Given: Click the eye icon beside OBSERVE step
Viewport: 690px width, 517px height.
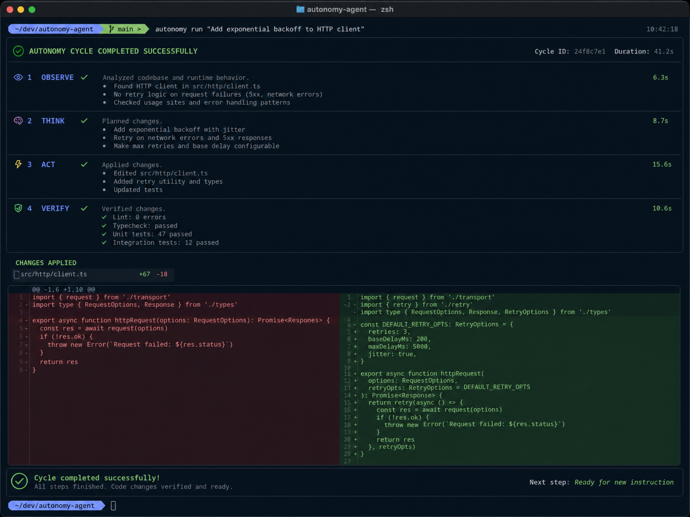Looking at the screenshot, I should coord(18,77).
